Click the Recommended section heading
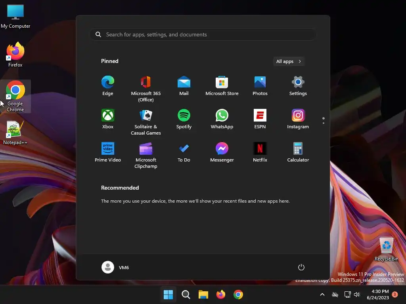The height and width of the screenshot is (304, 406). 120,188
